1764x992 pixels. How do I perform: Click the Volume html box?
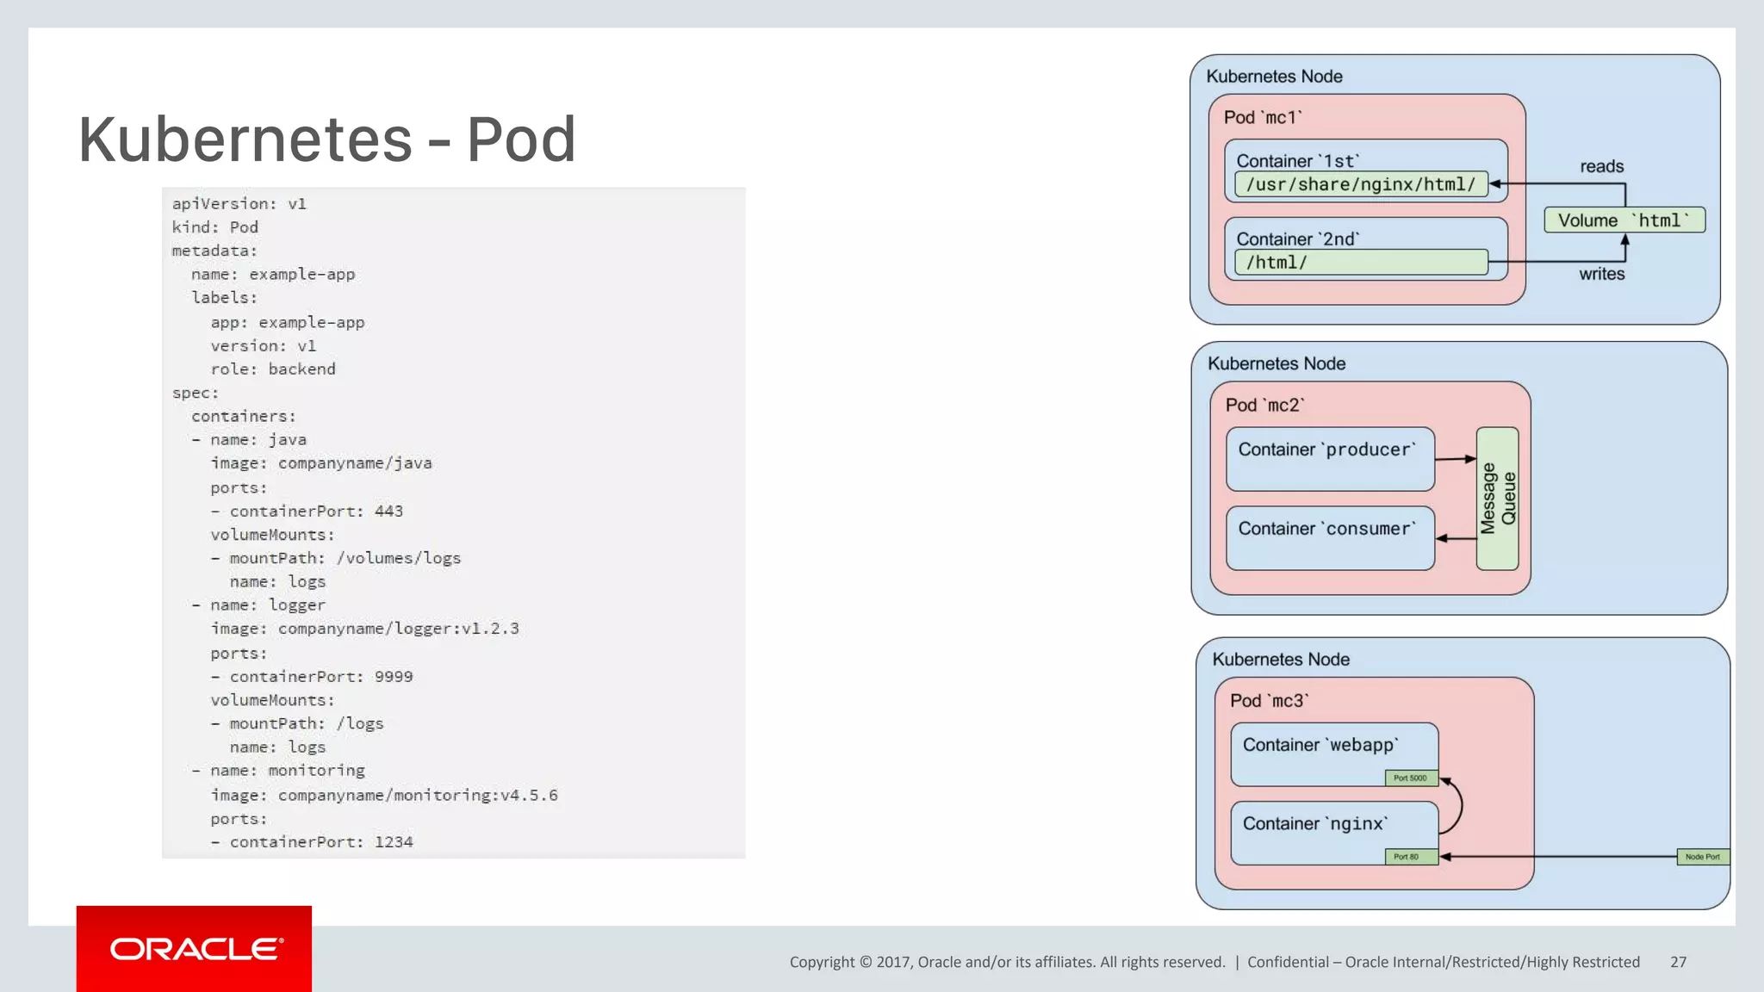click(1624, 220)
